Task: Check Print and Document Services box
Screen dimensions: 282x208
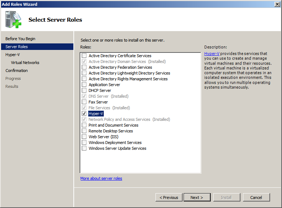Action: 84,125
